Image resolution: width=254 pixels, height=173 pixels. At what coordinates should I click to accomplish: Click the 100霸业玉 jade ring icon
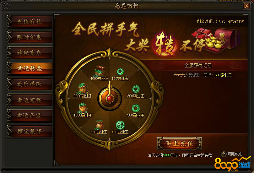[120, 72]
